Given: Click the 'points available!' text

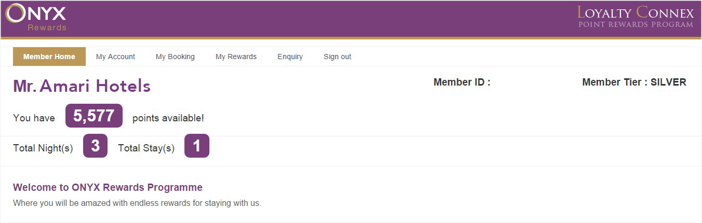Looking at the screenshot, I should tap(168, 118).
